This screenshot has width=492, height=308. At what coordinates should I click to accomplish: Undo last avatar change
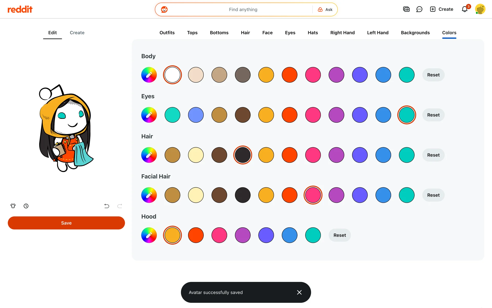(x=107, y=206)
